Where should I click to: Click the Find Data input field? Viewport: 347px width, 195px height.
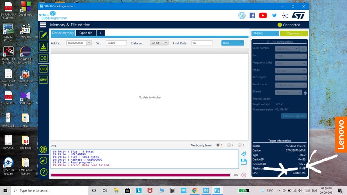pyautogui.click(x=202, y=43)
